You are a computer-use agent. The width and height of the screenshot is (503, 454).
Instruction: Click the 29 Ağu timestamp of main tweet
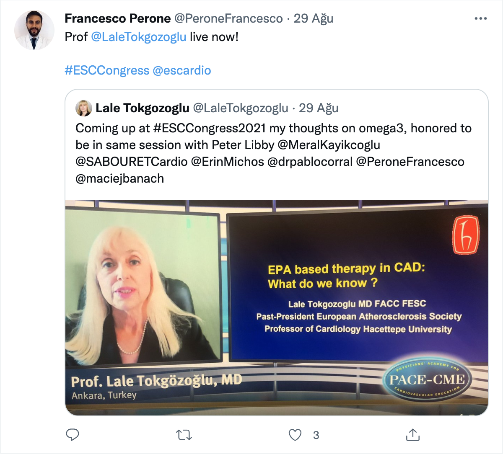(314, 18)
